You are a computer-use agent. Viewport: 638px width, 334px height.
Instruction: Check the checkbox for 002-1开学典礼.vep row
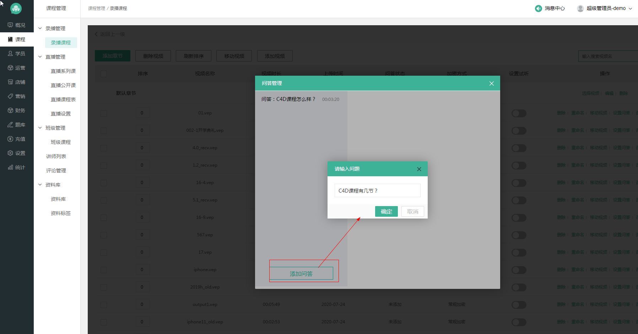(x=104, y=131)
